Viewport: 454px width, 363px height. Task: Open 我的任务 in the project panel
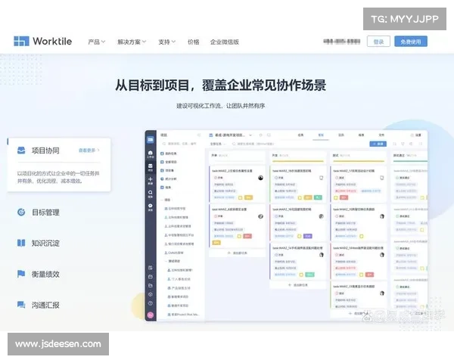pyautogui.click(x=169, y=154)
